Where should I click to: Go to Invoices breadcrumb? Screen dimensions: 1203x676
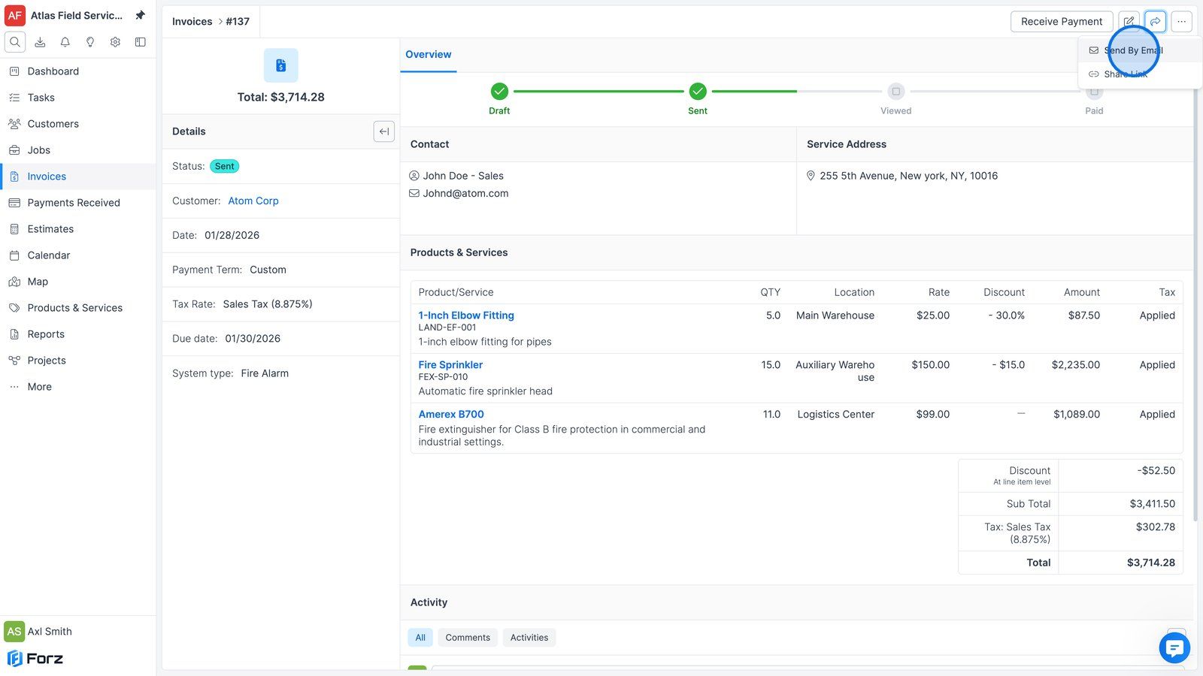192,22
